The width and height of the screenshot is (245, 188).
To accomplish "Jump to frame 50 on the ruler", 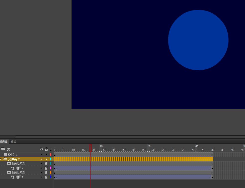I will point(153,150).
